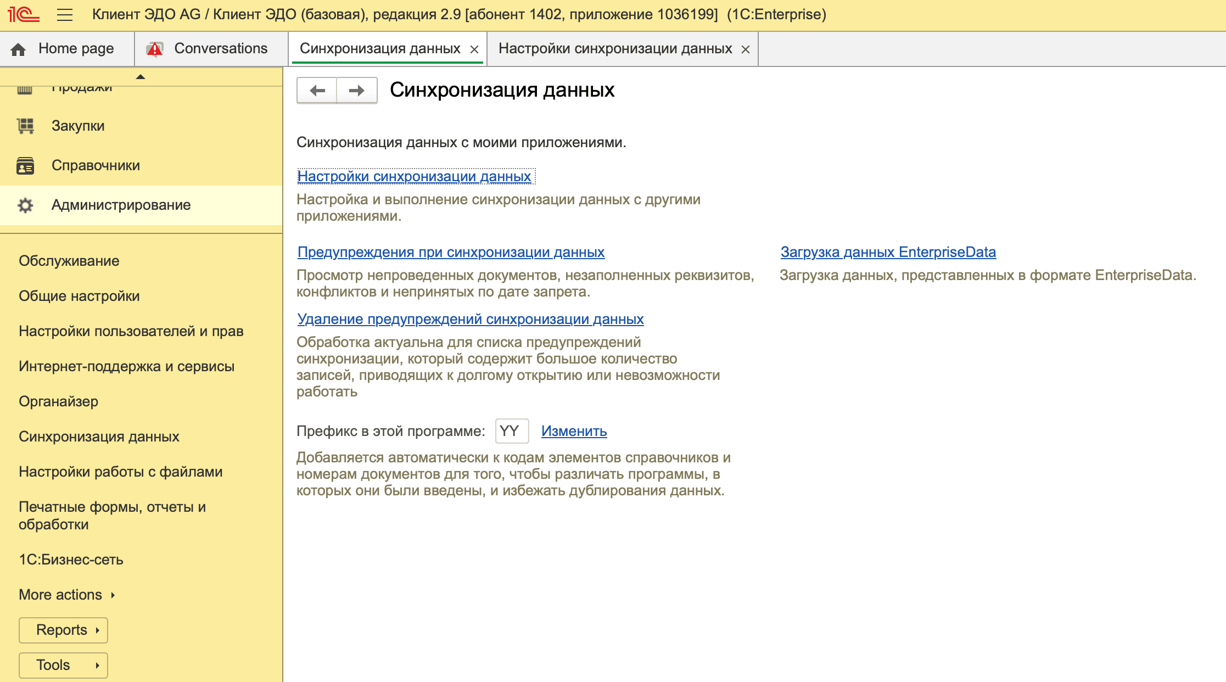Close the Синхронизация данных tab

click(x=474, y=48)
